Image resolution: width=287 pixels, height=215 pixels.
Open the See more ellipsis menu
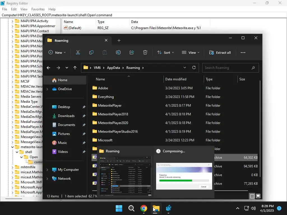[x=243, y=52]
